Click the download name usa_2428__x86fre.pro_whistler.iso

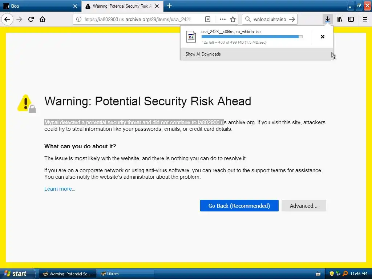[231, 32]
